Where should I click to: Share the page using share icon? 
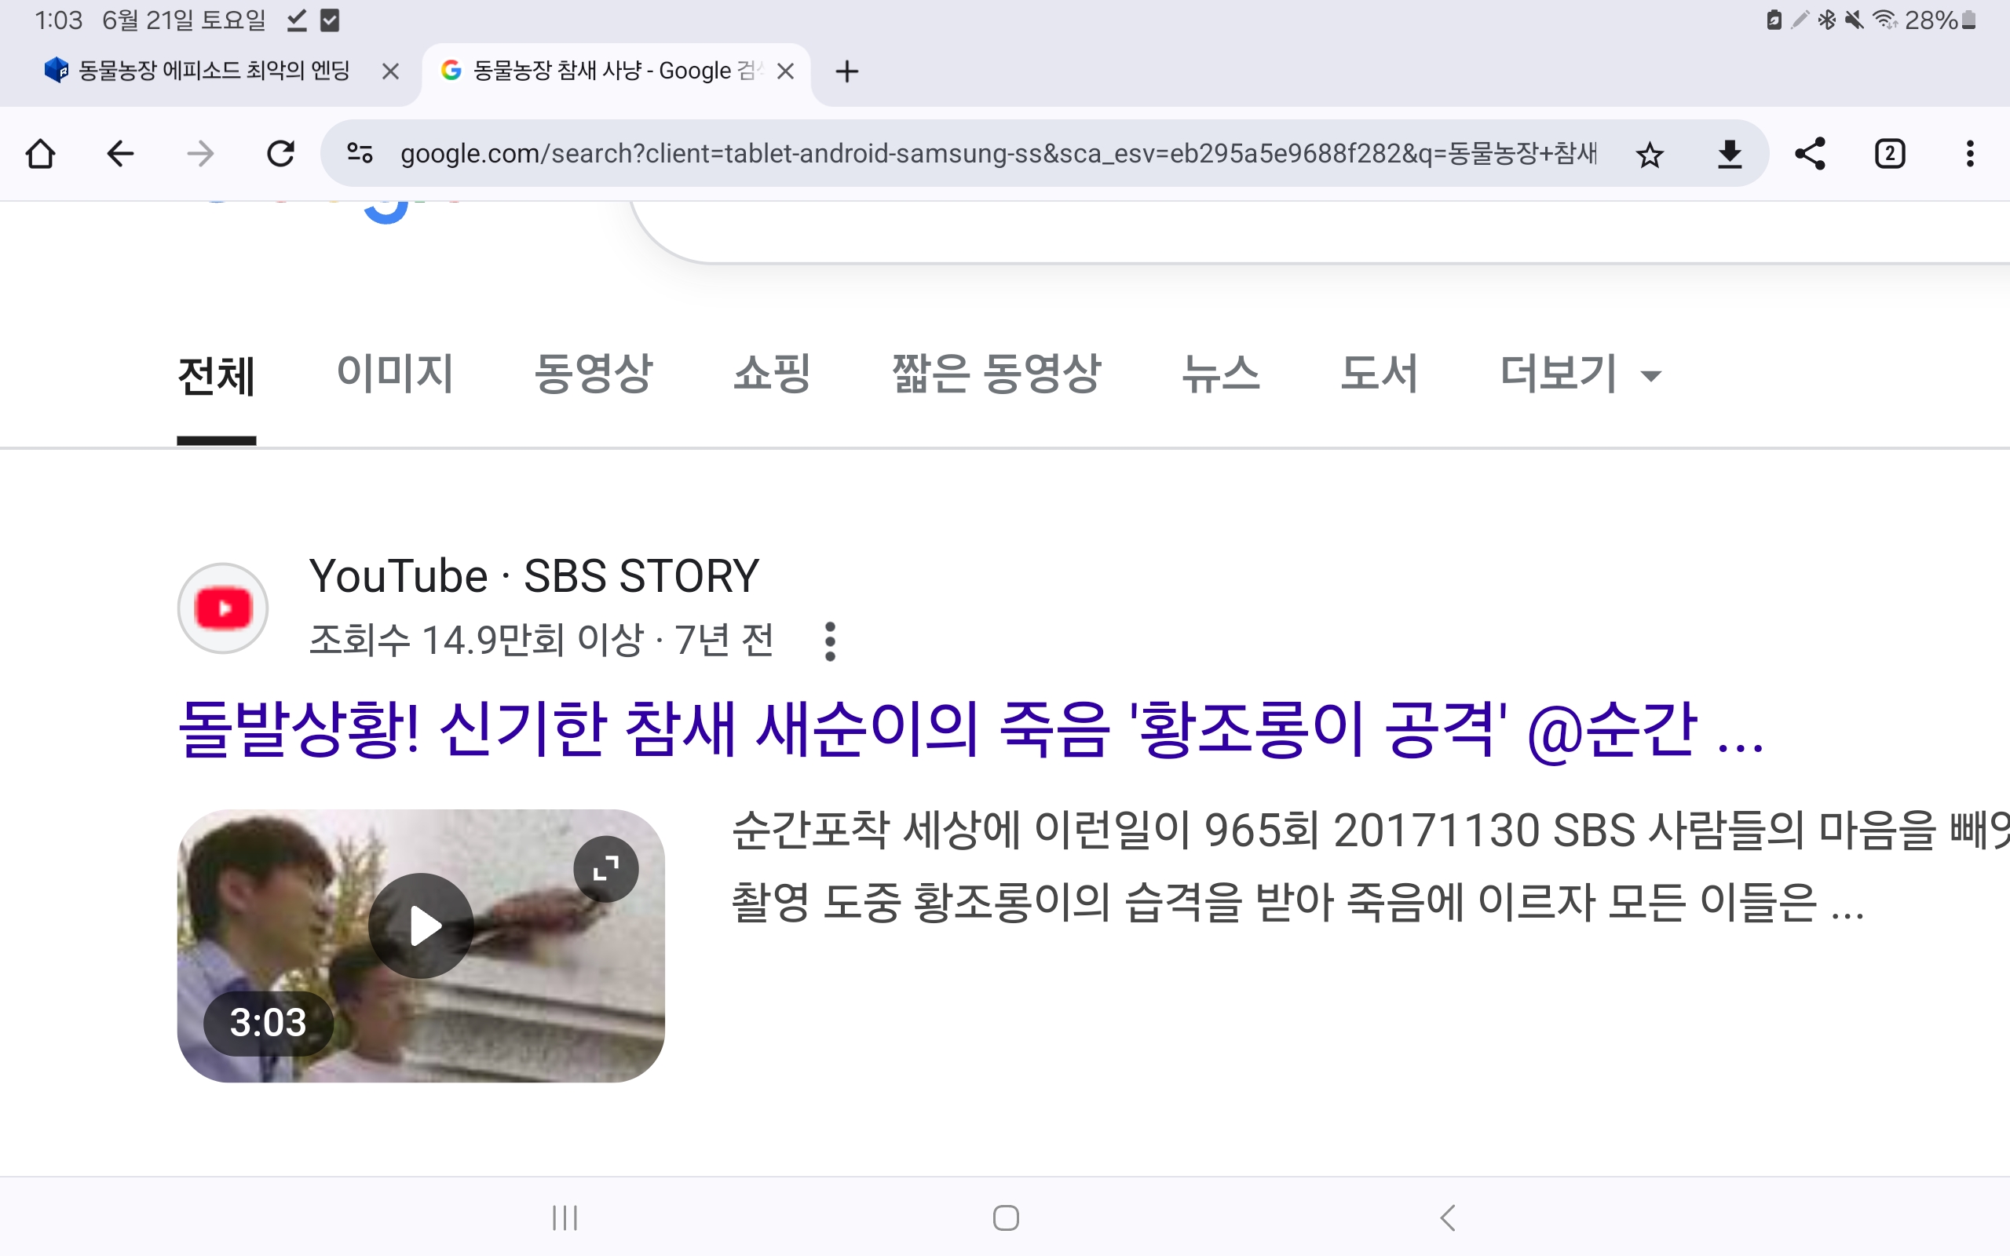pyautogui.click(x=1810, y=154)
